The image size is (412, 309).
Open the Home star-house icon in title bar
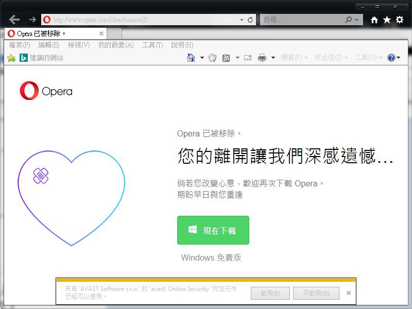pyautogui.click(x=374, y=20)
